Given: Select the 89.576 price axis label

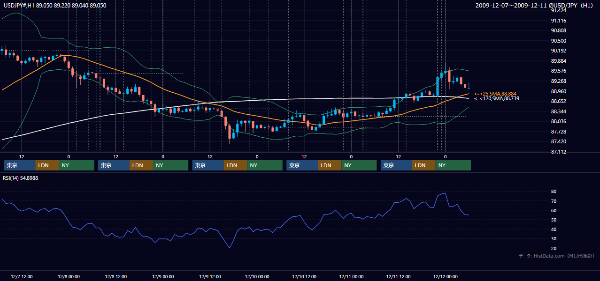Looking at the screenshot, I should pos(559,71).
